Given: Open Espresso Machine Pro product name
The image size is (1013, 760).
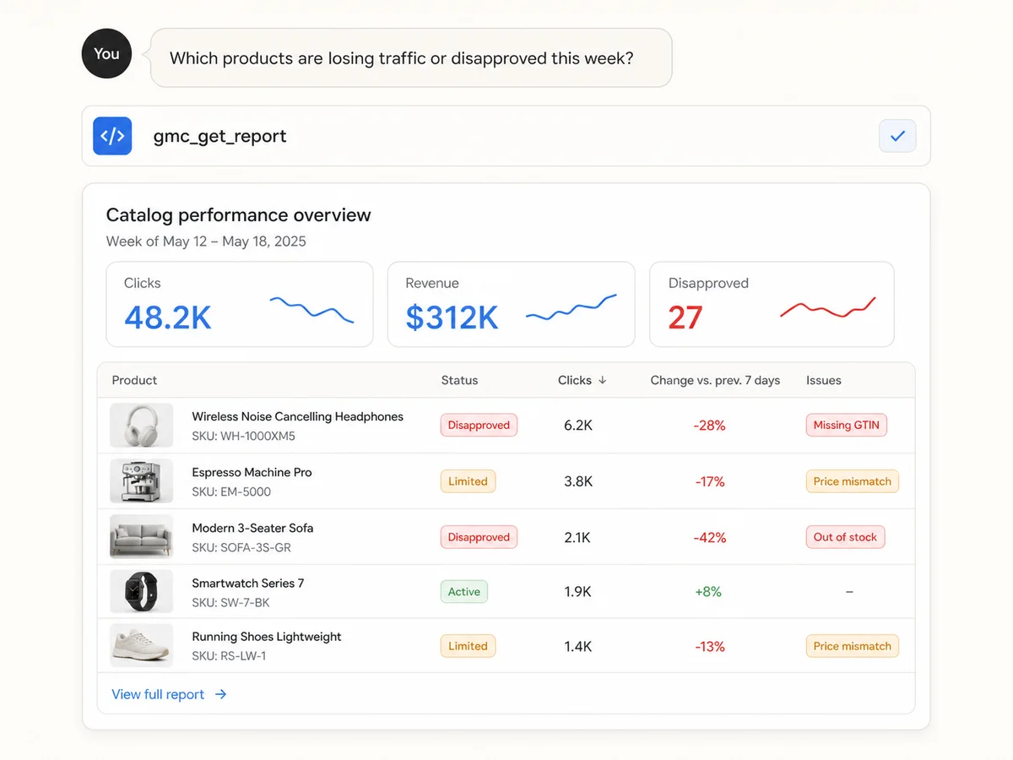Looking at the screenshot, I should pyautogui.click(x=252, y=472).
